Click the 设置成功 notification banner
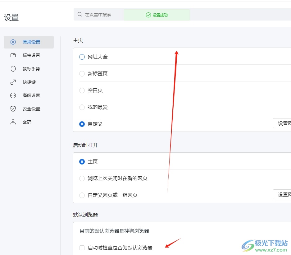The width and height of the screenshot is (291, 255). point(157,15)
